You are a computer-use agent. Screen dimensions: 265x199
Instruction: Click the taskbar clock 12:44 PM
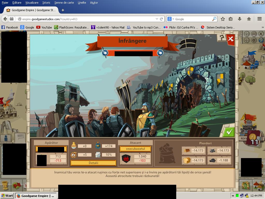pos(256,196)
